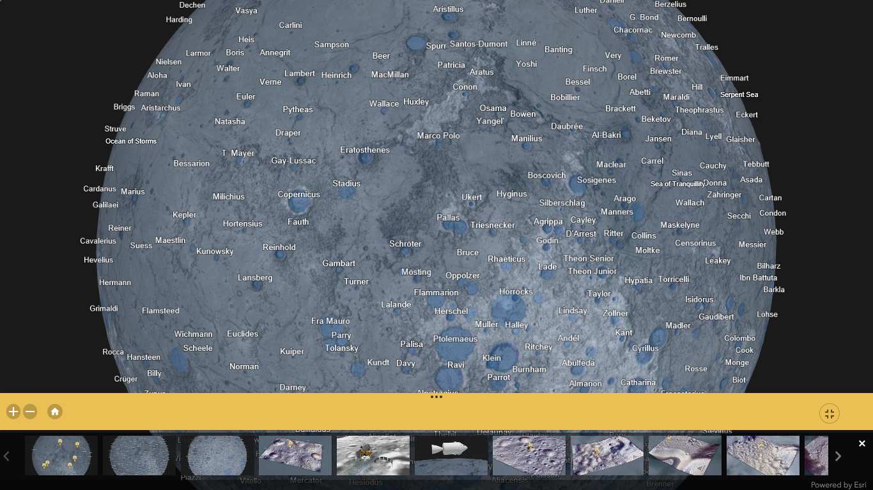Click the Stadius label
Screen dimensions: 873x490
tap(346, 183)
